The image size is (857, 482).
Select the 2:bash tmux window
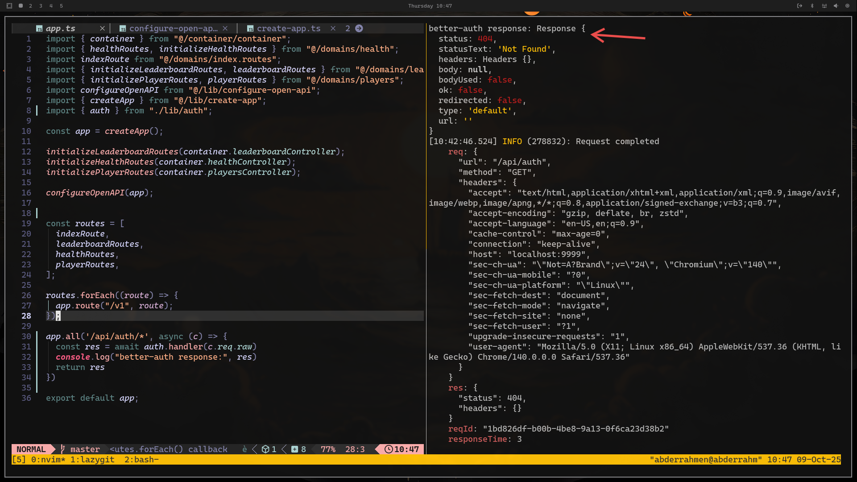point(141,459)
